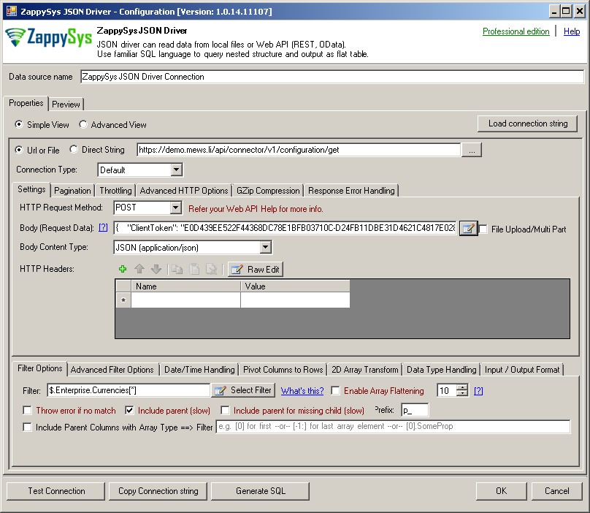Increase the array flattening depth value
Viewport: 590px width, 513px height.
tap(462, 387)
